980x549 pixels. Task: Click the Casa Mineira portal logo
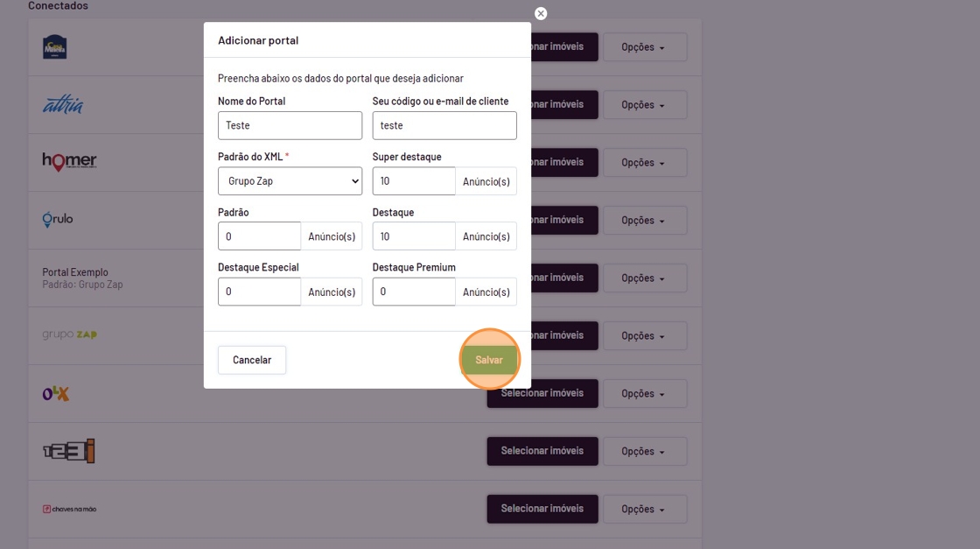[x=55, y=47]
